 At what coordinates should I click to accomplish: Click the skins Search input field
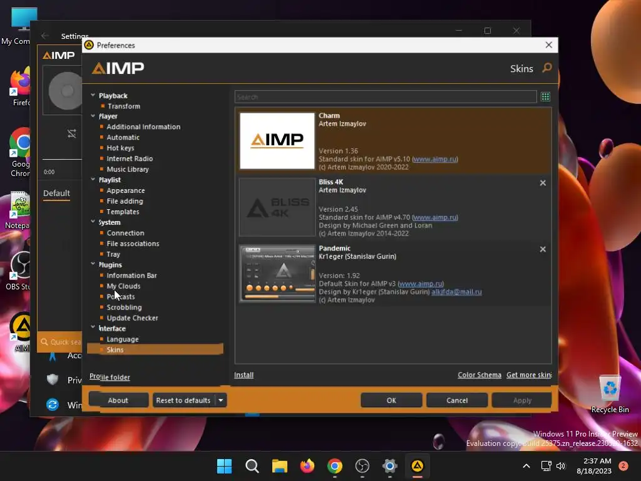coord(386,97)
